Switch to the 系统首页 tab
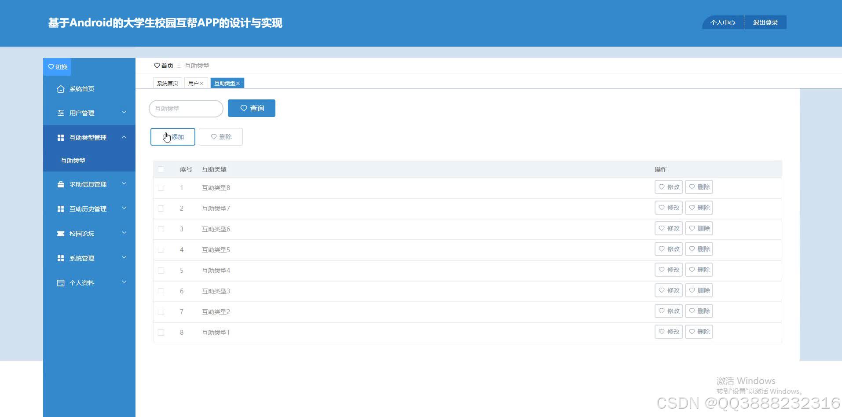842x417 pixels. point(167,83)
